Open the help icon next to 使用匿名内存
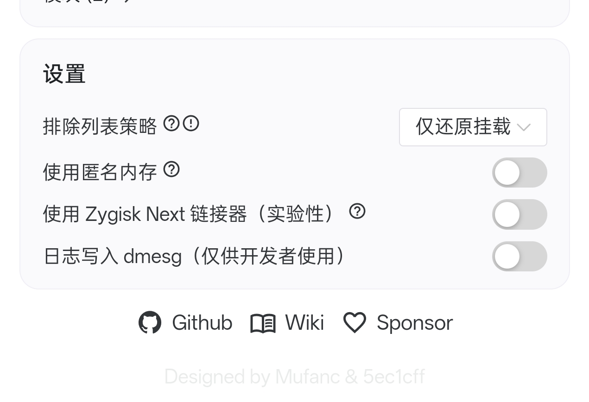 click(171, 170)
